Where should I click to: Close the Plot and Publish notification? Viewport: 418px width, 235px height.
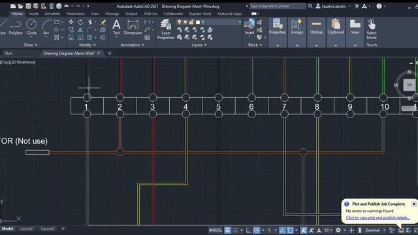(x=413, y=204)
